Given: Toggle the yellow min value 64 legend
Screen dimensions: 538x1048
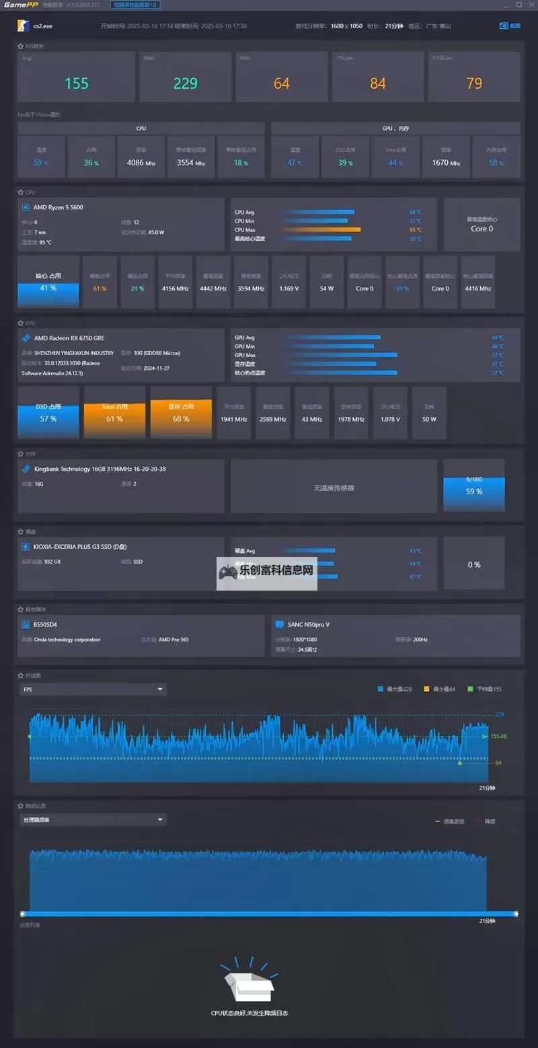Looking at the screenshot, I should [x=440, y=689].
